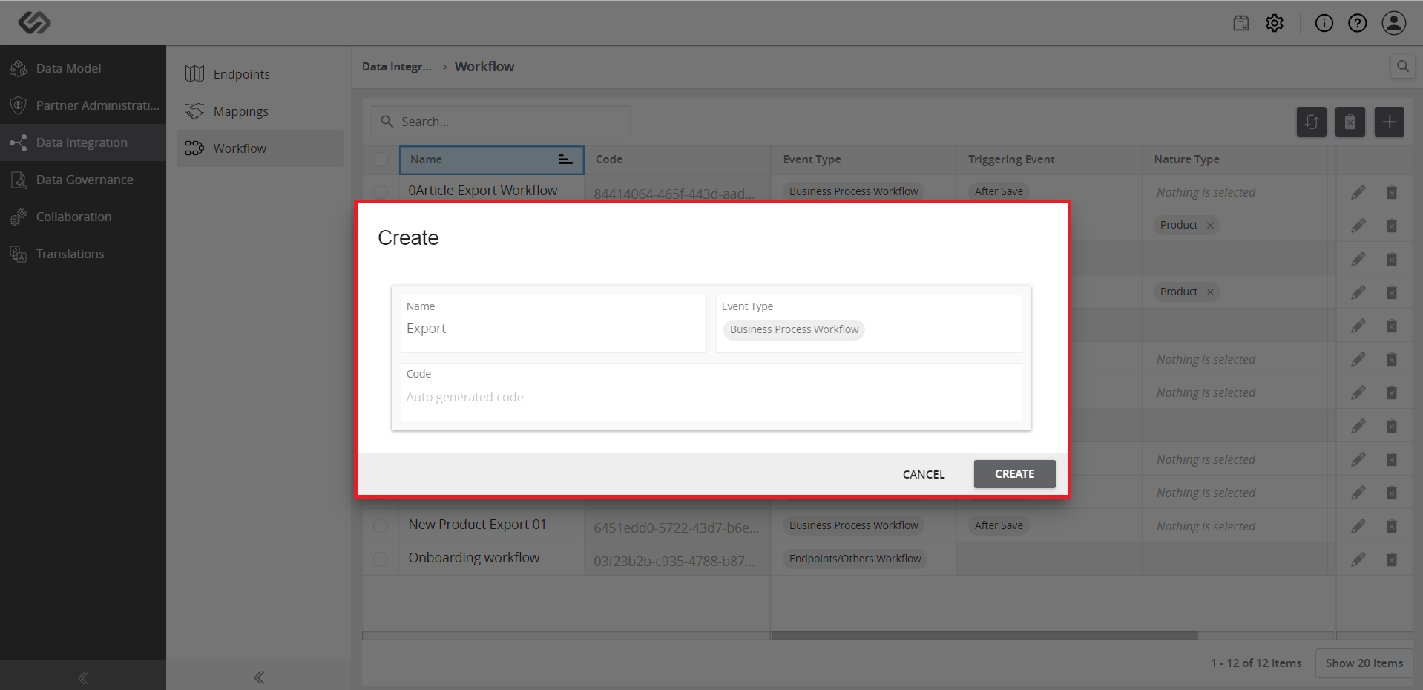Click the Code auto generated field
1423x690 pixels.
tap(711, 392)
